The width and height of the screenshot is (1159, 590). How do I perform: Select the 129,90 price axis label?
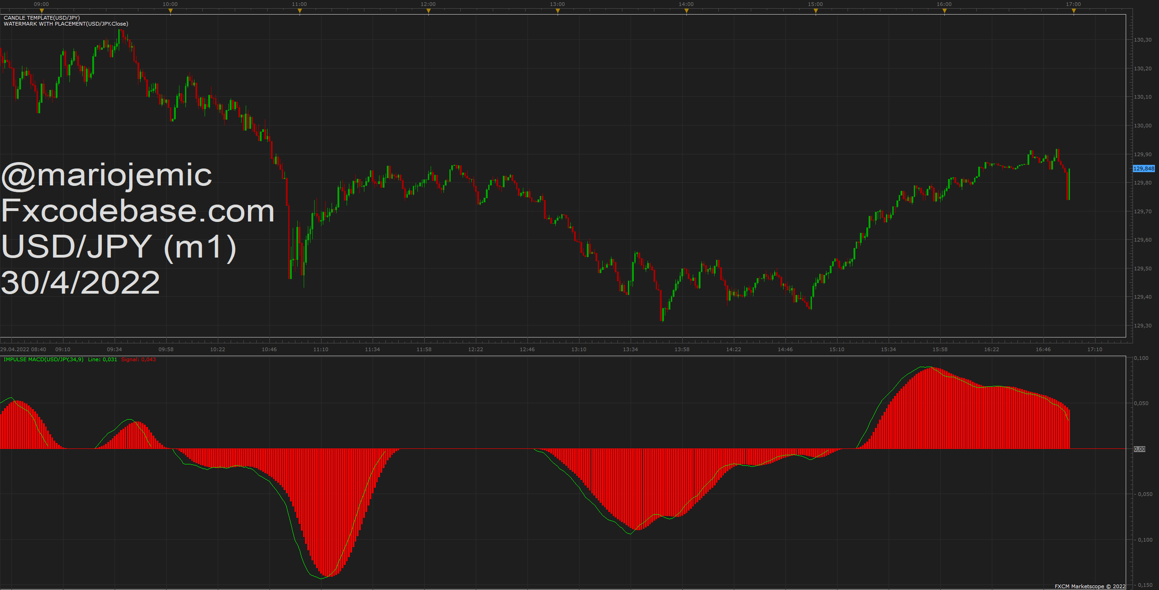tap(1143, 154)
